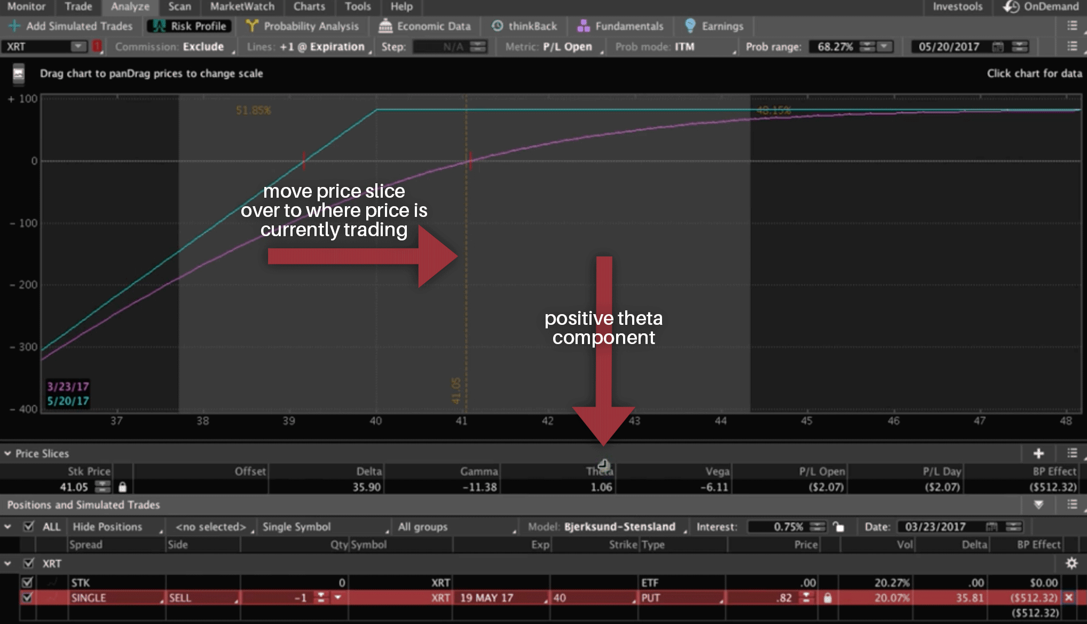The height and width of the screenshot is (624, 1087).
Task: Open Economic Data subtab
Action: (425, 26)
